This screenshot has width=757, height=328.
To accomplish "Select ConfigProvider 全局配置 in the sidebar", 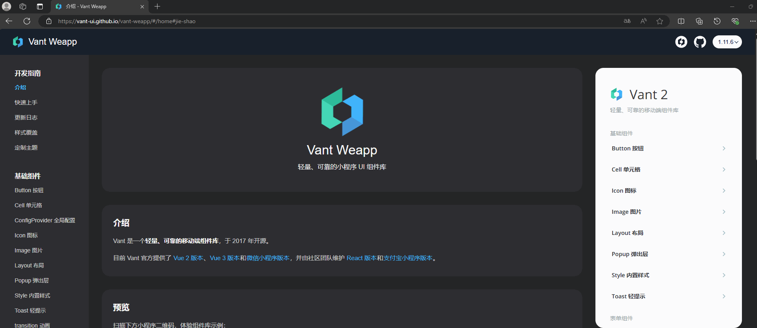I will coord(45,220).
